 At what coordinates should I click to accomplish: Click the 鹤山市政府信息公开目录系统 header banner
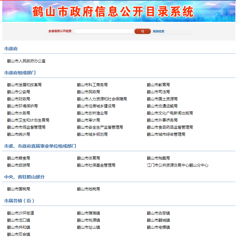(x=118, y=12)
